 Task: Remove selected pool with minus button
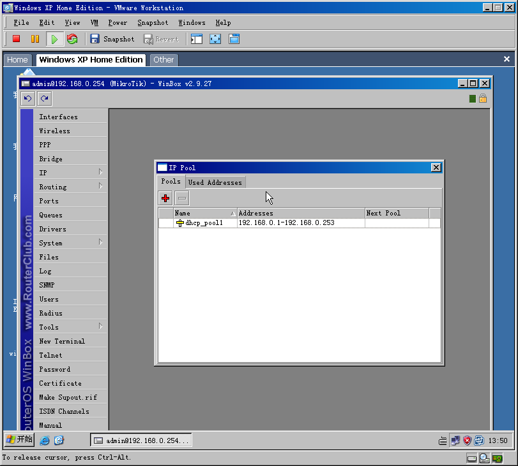tap(181, 198)
